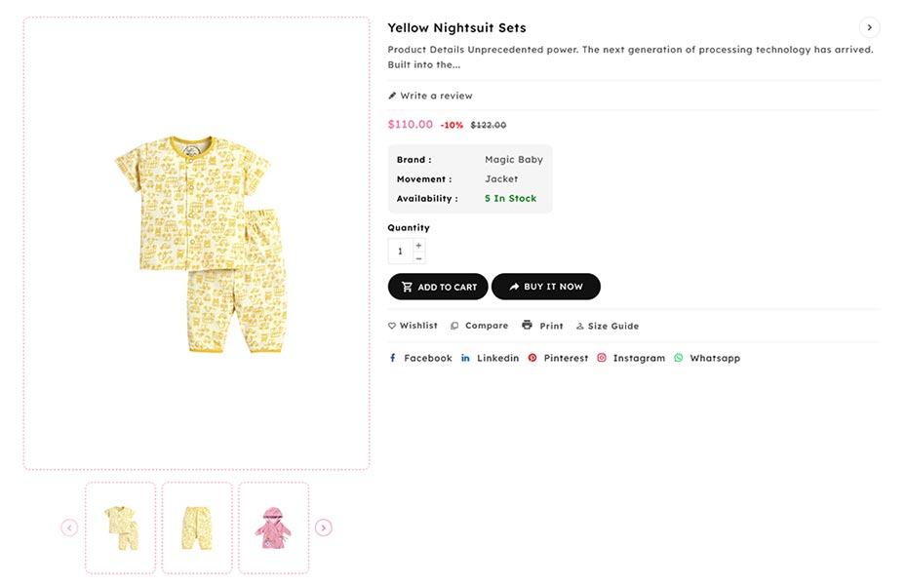Click the Wishlist heart icon

[392, 326]
